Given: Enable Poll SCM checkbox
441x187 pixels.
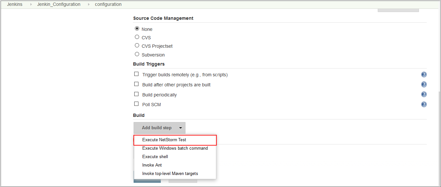Looking at the screenshot, I should click(x=137, y=104).
